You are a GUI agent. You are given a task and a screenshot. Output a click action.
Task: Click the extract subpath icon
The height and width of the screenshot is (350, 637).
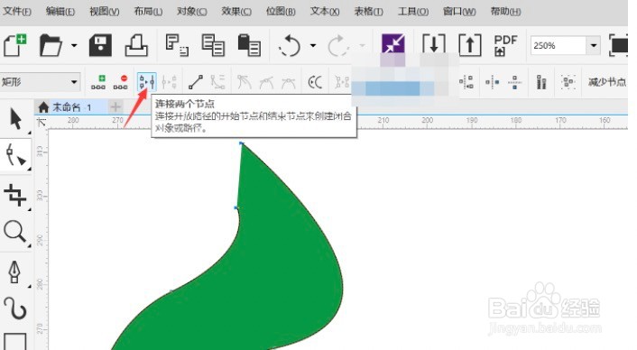[x=342, y=82]
